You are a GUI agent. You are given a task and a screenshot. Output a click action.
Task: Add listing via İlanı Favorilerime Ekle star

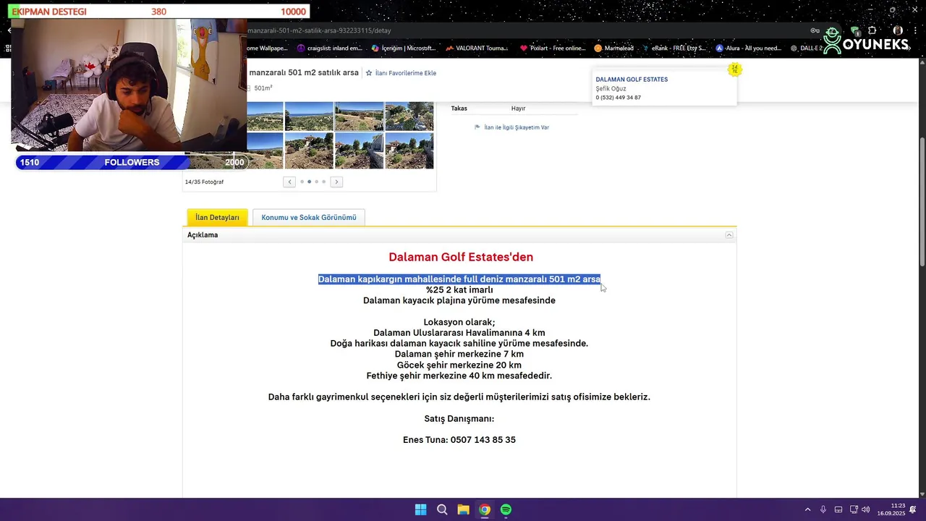click(369, 73)
